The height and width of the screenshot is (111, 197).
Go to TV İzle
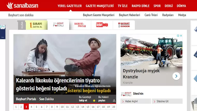pos(123,6)
